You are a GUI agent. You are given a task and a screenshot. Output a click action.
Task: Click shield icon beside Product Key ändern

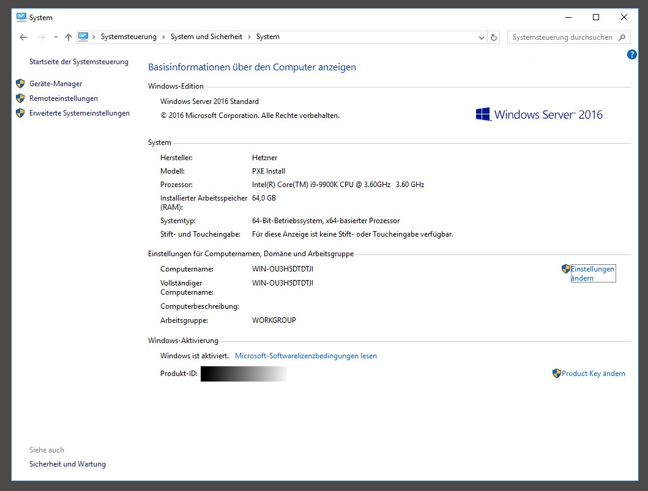coord(557,374)
